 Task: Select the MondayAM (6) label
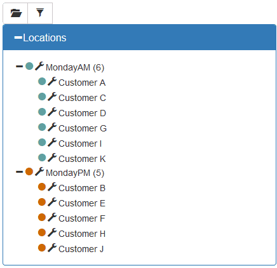tap(75, 67)
